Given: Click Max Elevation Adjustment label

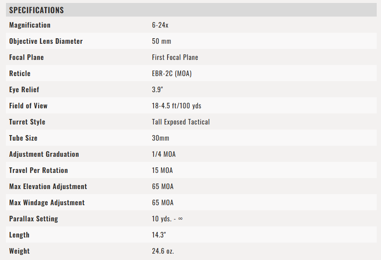Looking at the screenshot, I should (48, 187).
